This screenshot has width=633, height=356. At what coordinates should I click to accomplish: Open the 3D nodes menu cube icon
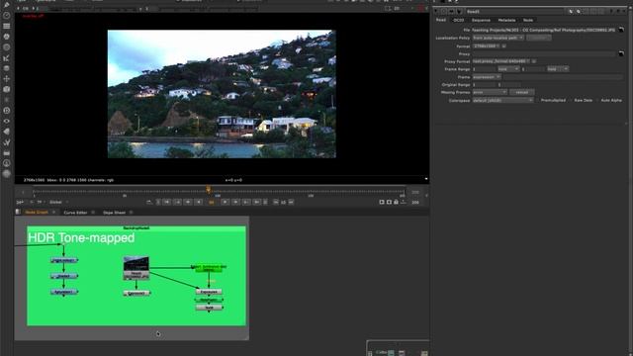(x=7, y=89)
